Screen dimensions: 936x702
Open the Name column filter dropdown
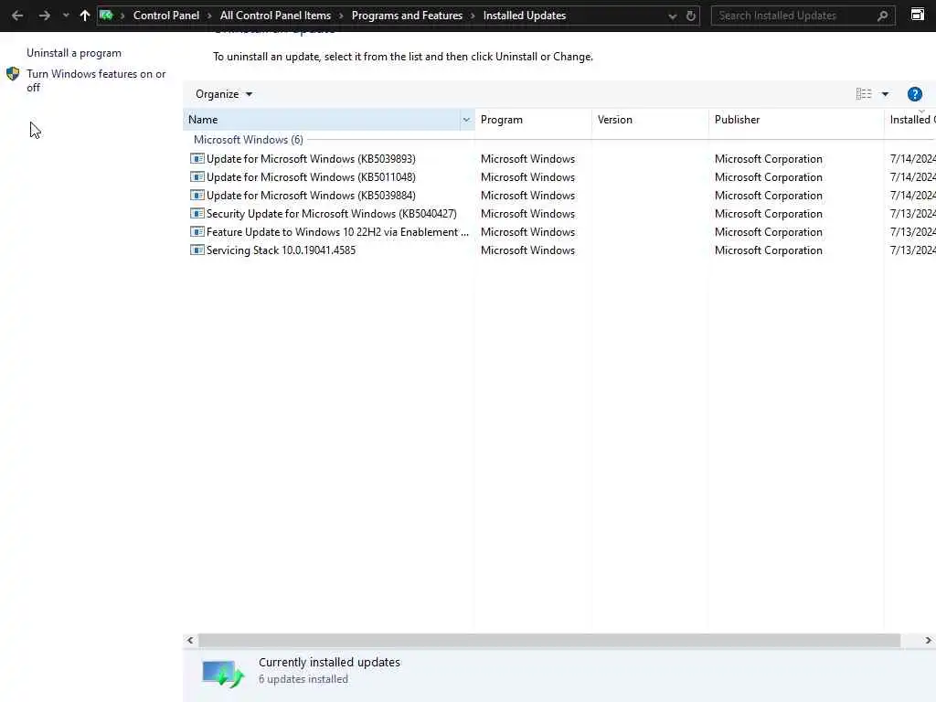pyautogui.click(x=466, y=120)
